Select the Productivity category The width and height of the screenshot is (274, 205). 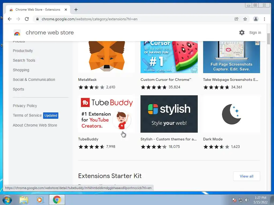click(23, 51)
